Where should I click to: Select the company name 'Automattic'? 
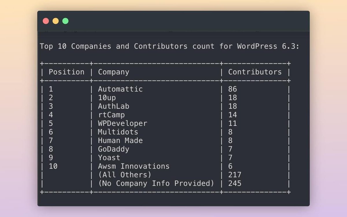click(x=120, y=89)
